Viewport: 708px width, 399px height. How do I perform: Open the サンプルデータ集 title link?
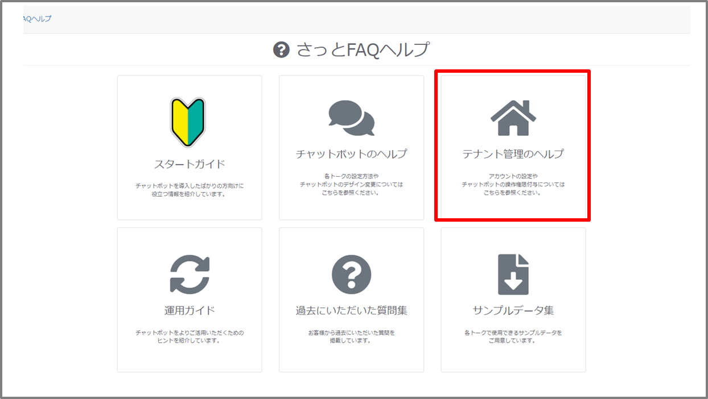[513, 310]
